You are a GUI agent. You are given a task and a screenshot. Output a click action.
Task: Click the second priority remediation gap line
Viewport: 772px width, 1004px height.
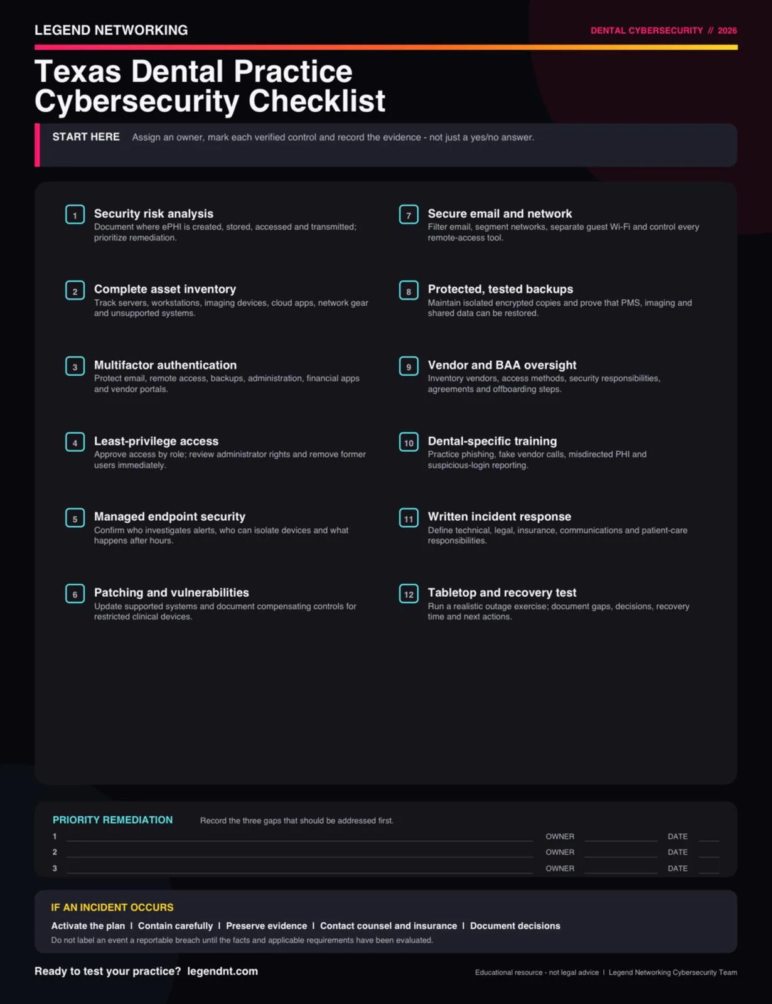pos(300,853)
